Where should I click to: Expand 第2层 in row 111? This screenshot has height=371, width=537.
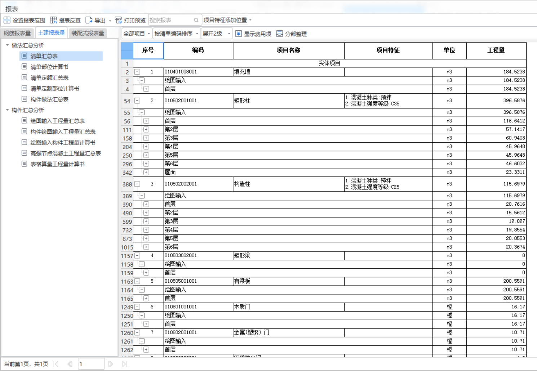(x=146, y=129)
